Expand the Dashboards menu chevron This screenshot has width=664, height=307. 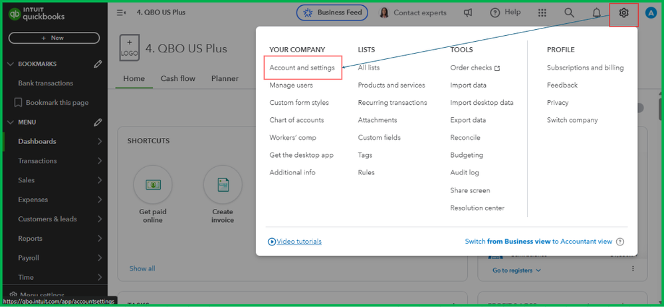click(100, 141)
